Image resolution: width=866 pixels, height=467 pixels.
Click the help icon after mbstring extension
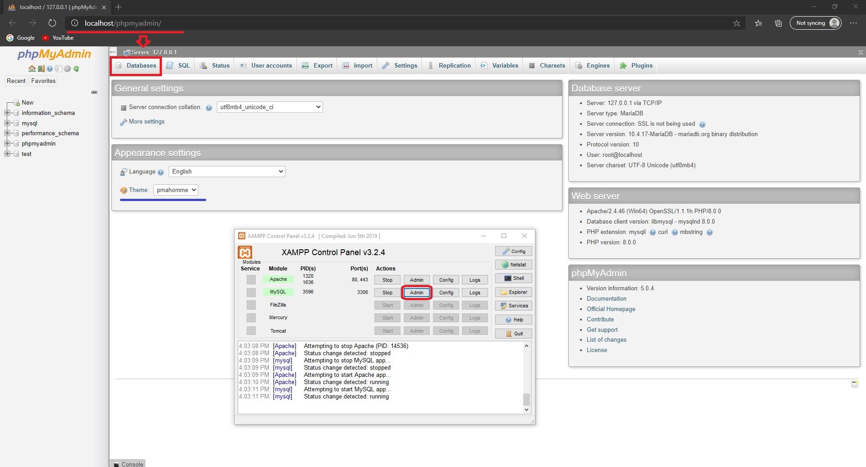709,233
